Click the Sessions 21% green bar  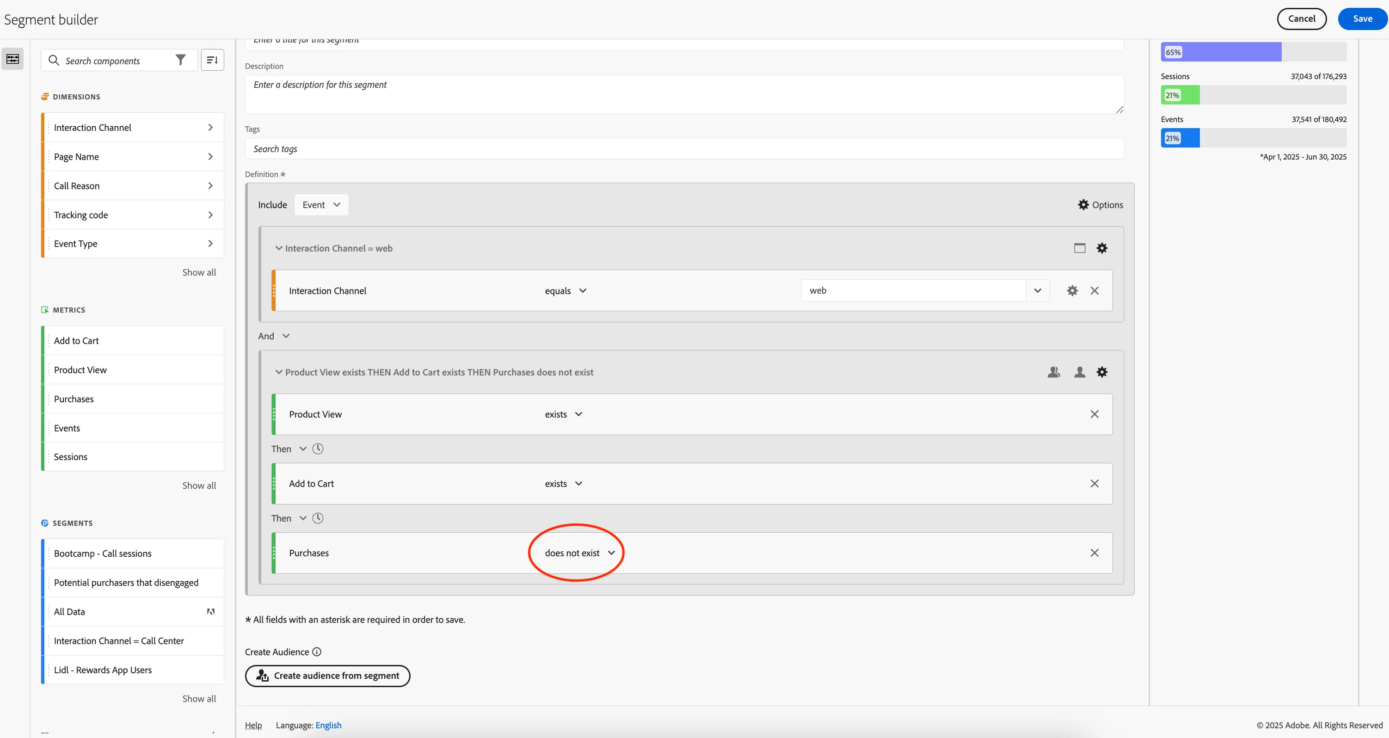click(x=1180, y=95)
